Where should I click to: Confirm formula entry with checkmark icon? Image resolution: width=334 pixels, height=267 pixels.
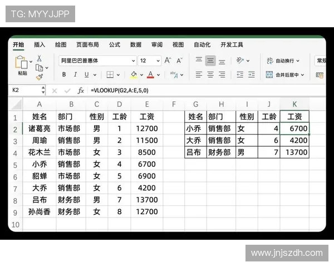[x=67, y=91]
